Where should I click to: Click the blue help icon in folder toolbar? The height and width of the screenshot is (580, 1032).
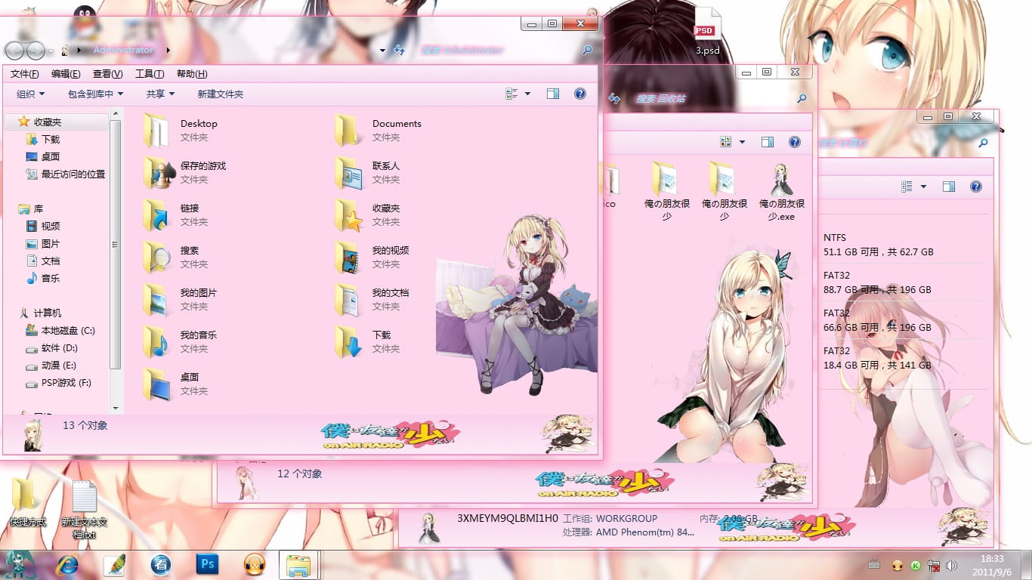tap(579, 93)
